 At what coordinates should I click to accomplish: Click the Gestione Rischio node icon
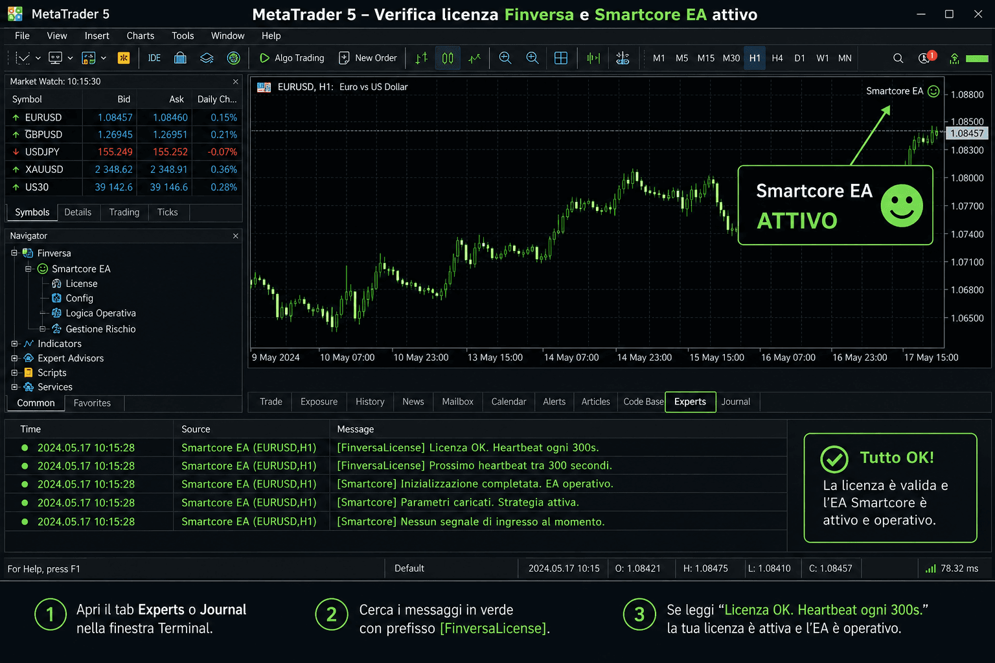pyautogui.click(x=56, y=329)
